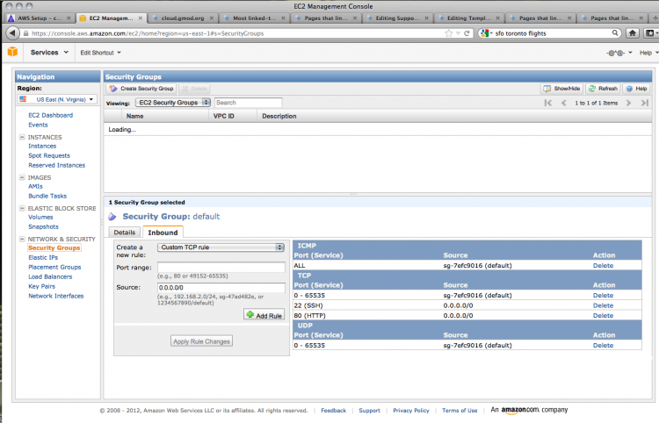Open Custom TCP rule dropdown

pos(221,247)
